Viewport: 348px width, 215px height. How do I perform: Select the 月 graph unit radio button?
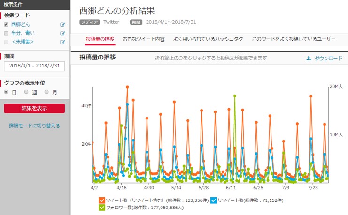point(46,92)
